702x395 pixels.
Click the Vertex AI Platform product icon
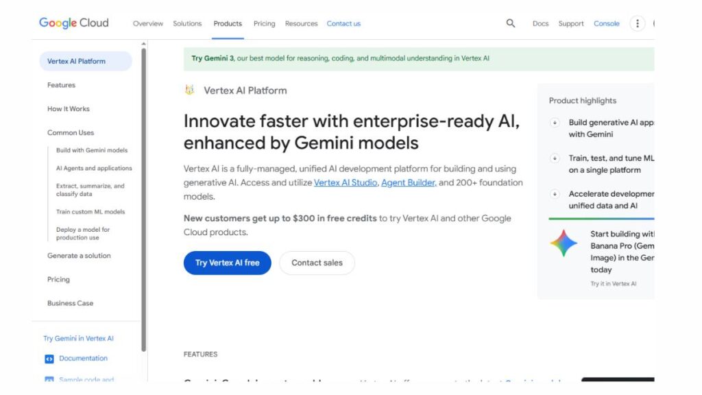[x=190, y=90]
